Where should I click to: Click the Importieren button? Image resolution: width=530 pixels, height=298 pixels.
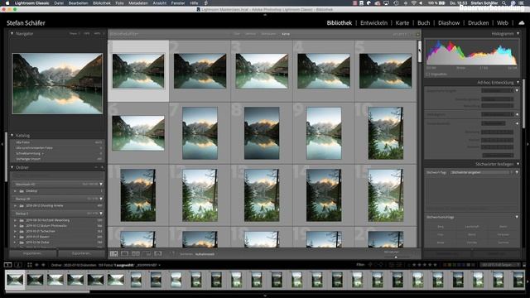(x=32, y=253)
